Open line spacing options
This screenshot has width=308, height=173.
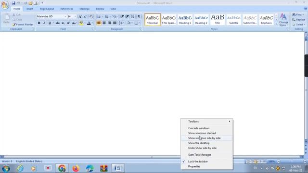click(121, 23)
